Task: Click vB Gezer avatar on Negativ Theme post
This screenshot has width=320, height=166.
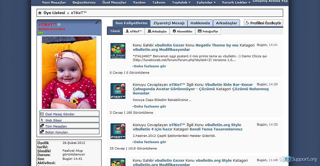Action: (x=118, y=51)
